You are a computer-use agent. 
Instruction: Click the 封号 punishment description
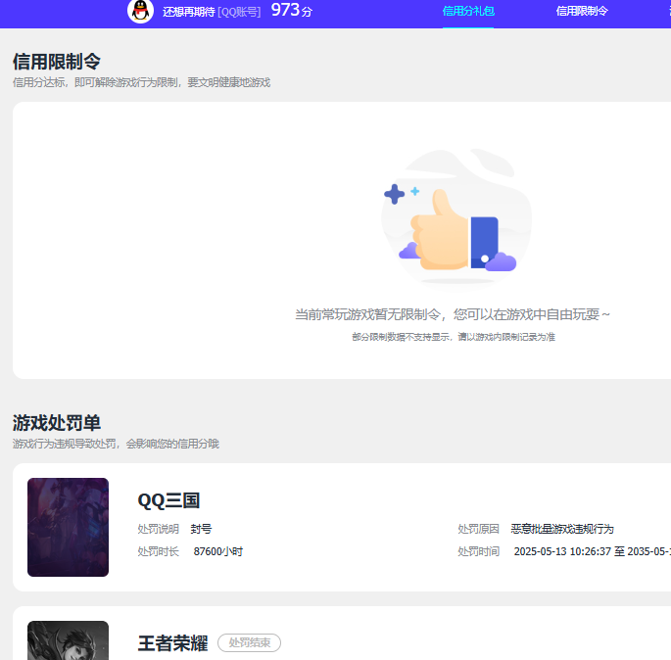[x=201, y=529]
